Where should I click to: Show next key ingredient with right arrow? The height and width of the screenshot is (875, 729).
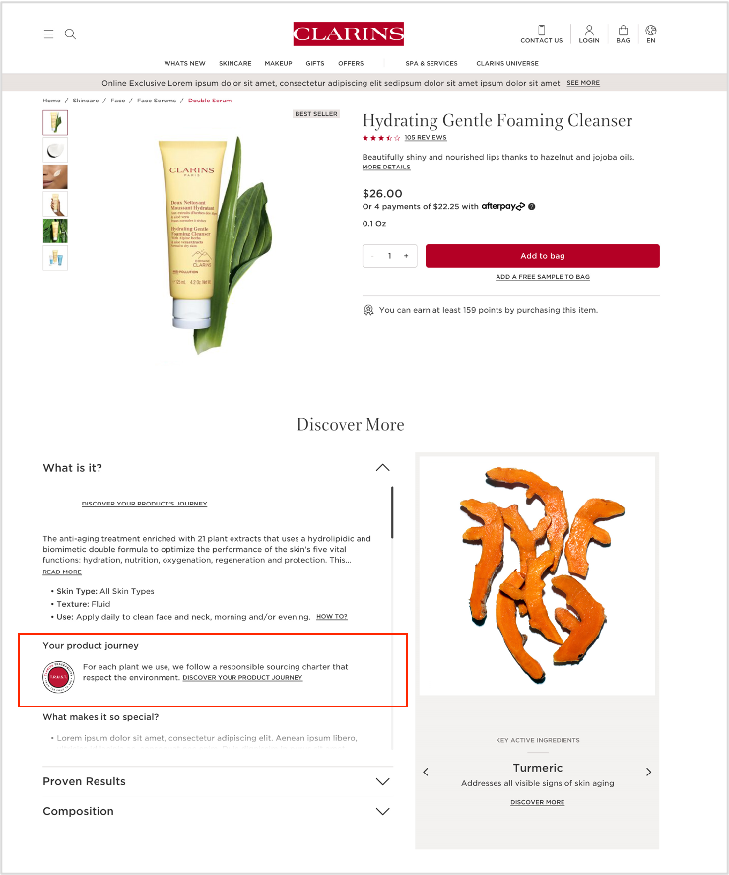[x=648, y=772]
